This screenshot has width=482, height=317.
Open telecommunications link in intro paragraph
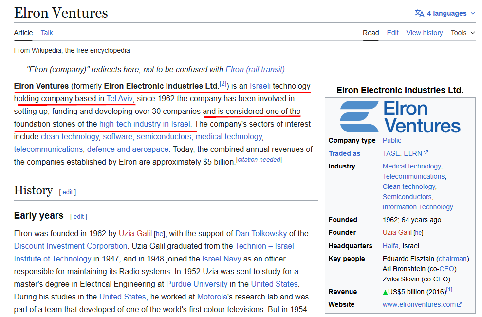48,149
